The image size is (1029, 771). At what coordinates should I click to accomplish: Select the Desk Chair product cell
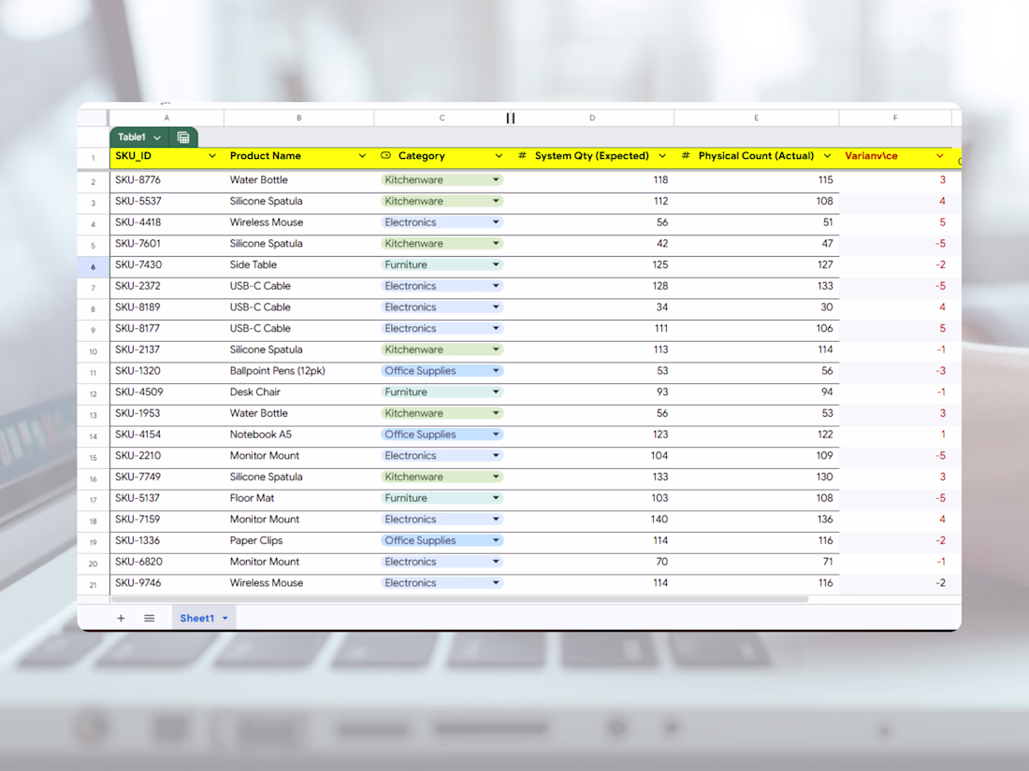299,393
